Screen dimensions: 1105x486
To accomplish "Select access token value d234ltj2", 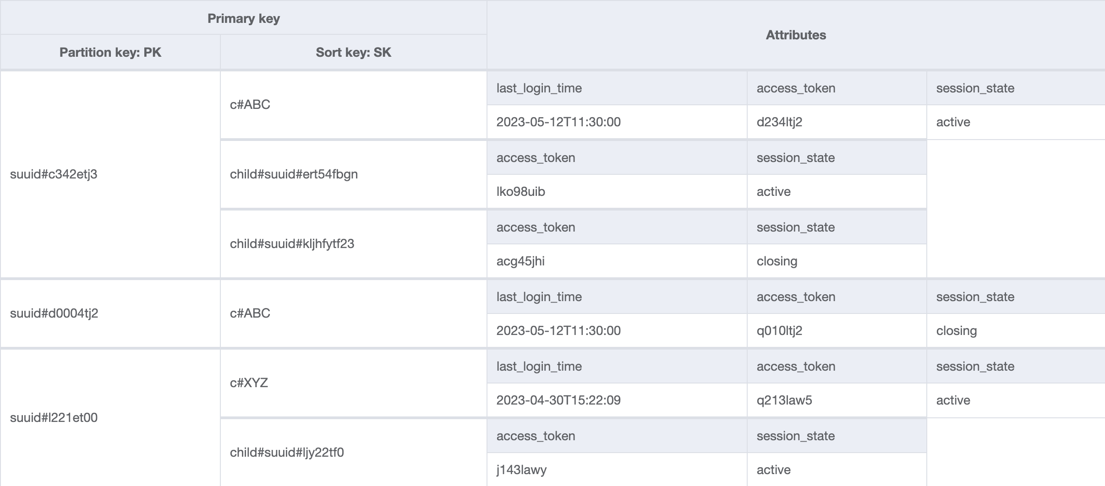I will pyautogui.click(x=779, y=122).
